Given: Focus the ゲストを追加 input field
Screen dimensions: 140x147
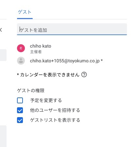Looking at the screenshot, I should (72, 29).
